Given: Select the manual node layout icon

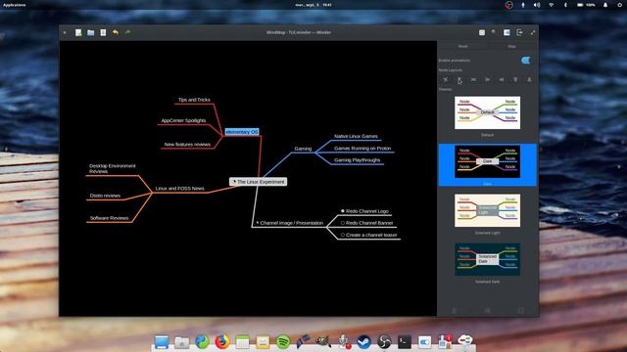Looking at the screenshot, I should click(x=446, y=79).
